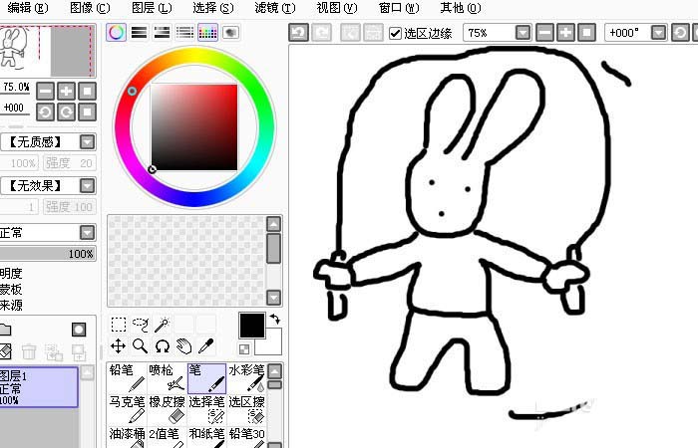This screenshot has height=448, width=698.
Task: Select the move tool
Action: click(x=118, y=345)
